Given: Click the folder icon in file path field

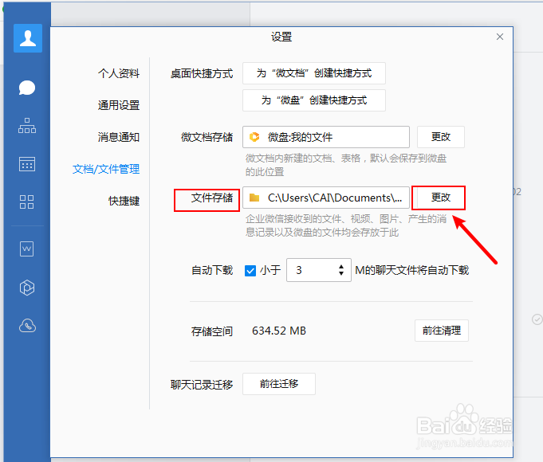Looking at the screenshot, I should click(x=254, y=198).
